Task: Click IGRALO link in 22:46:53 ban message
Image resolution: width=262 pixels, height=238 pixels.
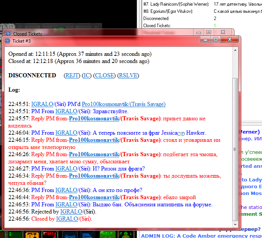Action: (x=66, y=204)
